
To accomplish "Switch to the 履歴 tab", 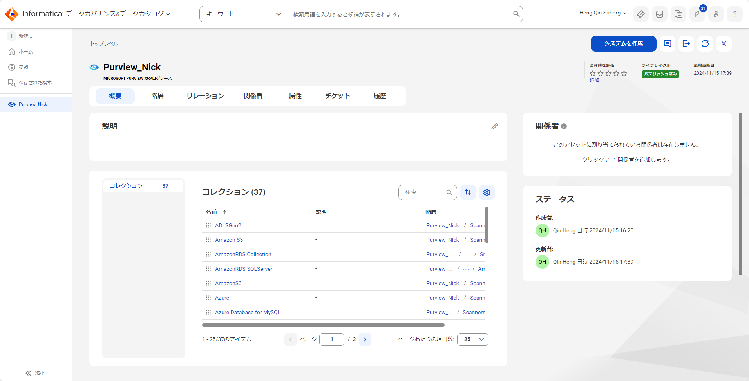I will pos(380,96).
